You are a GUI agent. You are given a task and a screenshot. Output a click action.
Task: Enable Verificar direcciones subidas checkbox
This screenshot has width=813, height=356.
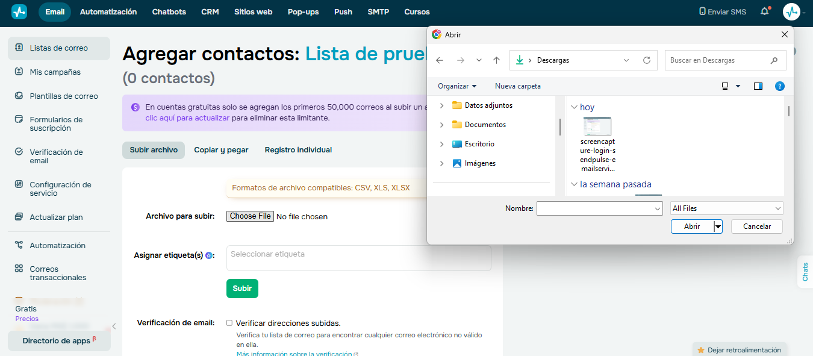tap(229, 323)
